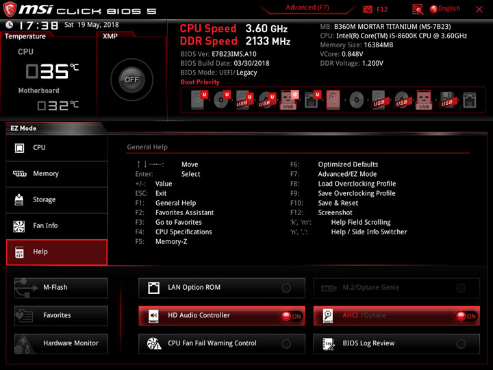This screenshot has height=370, width=493.
Task: Click the HD Audio Controller speaker icon
Action: 154,316
